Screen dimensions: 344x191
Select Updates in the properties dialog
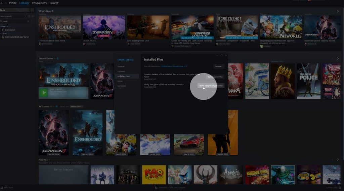121,71
